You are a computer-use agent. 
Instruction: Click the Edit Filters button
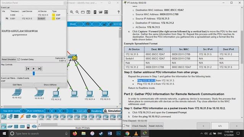coord(17,84)
